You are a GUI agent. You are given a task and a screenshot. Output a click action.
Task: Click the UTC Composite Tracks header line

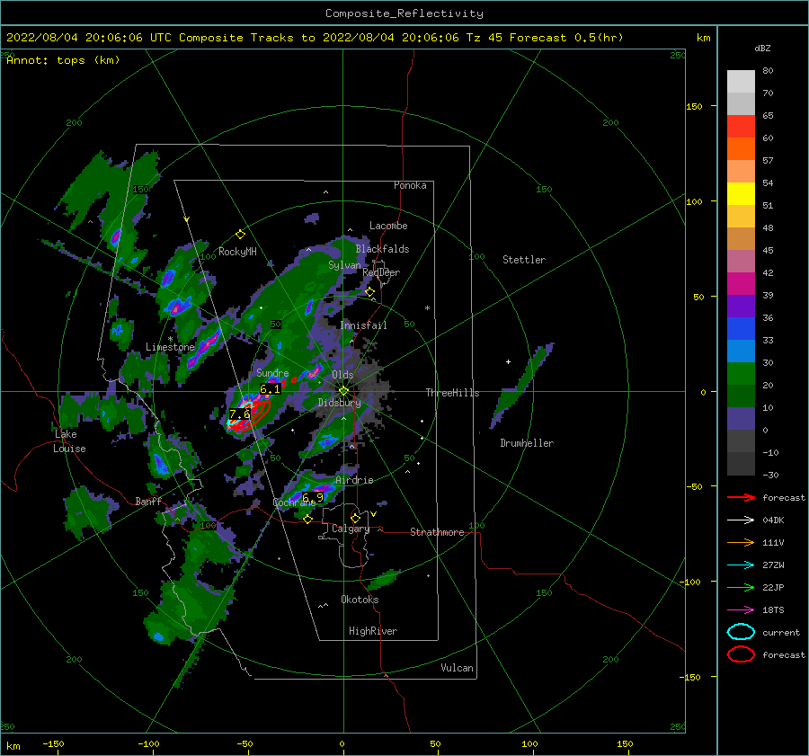[x=315, y=38]
